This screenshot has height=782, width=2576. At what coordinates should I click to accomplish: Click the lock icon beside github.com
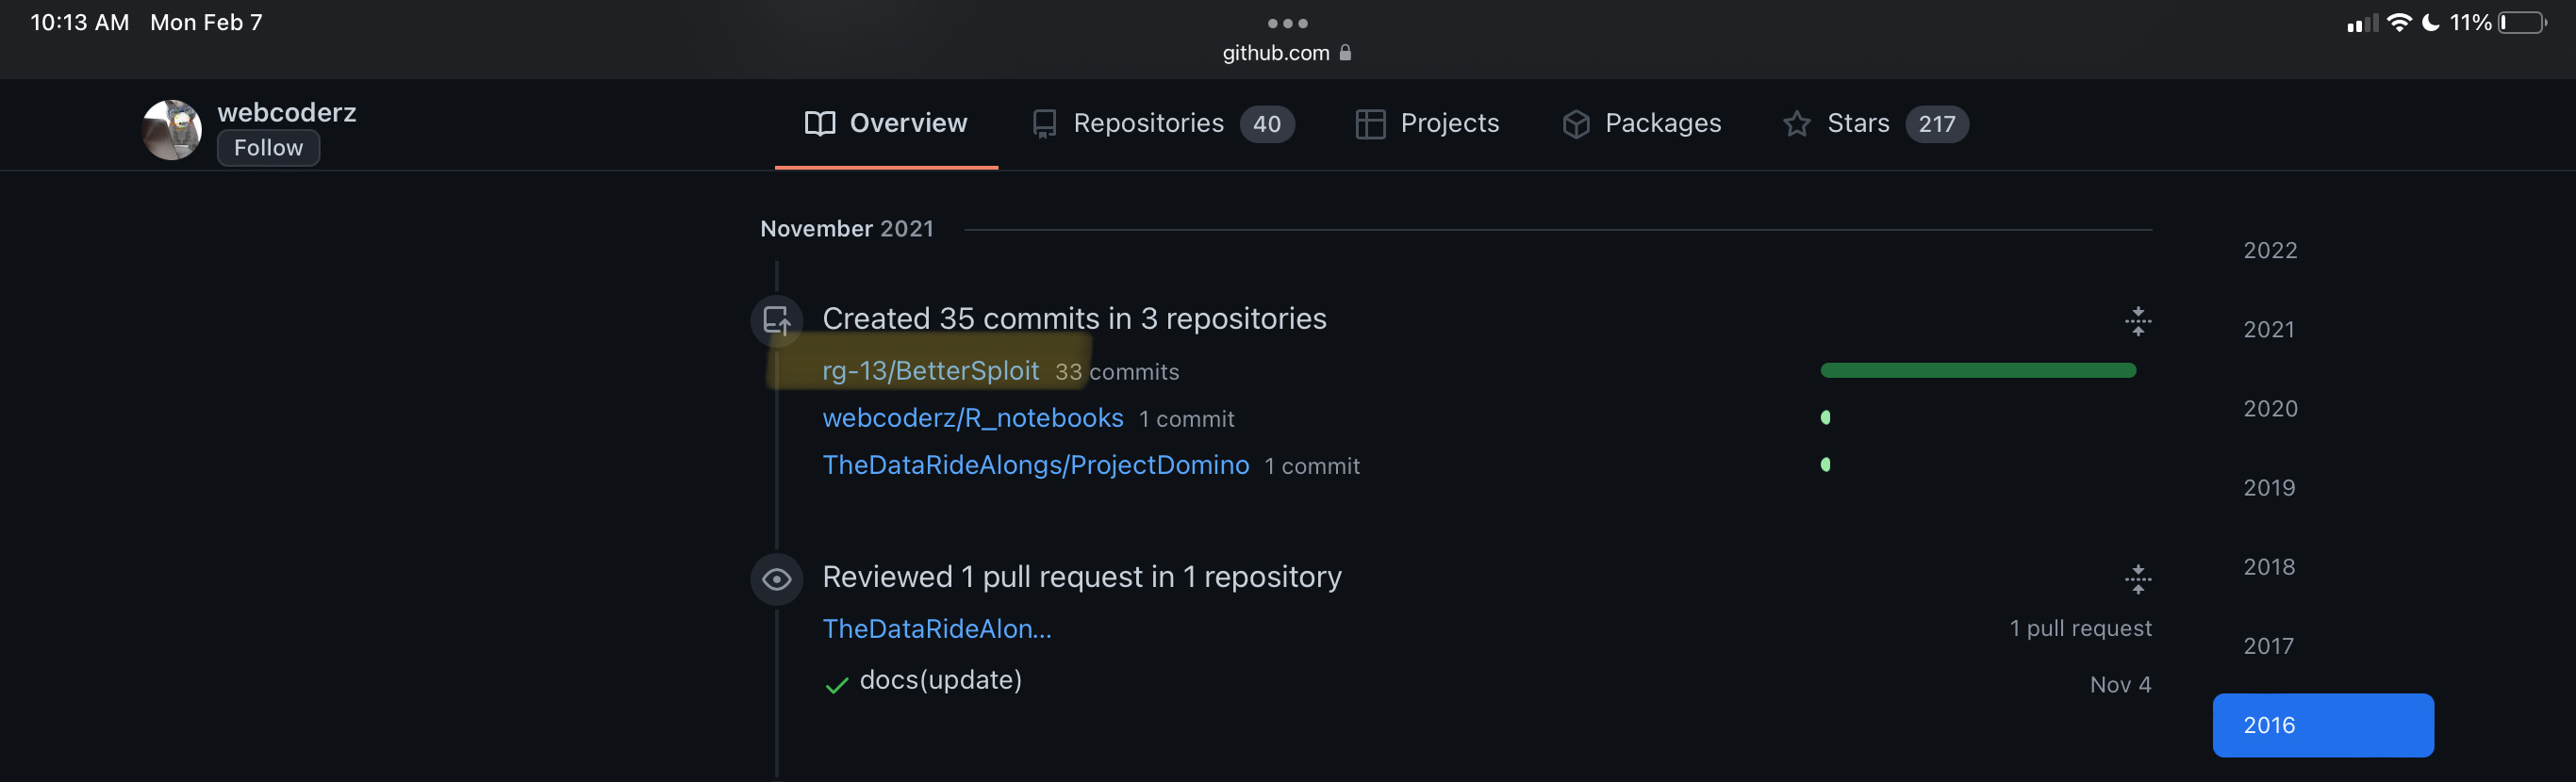(x=1345, y=52)
